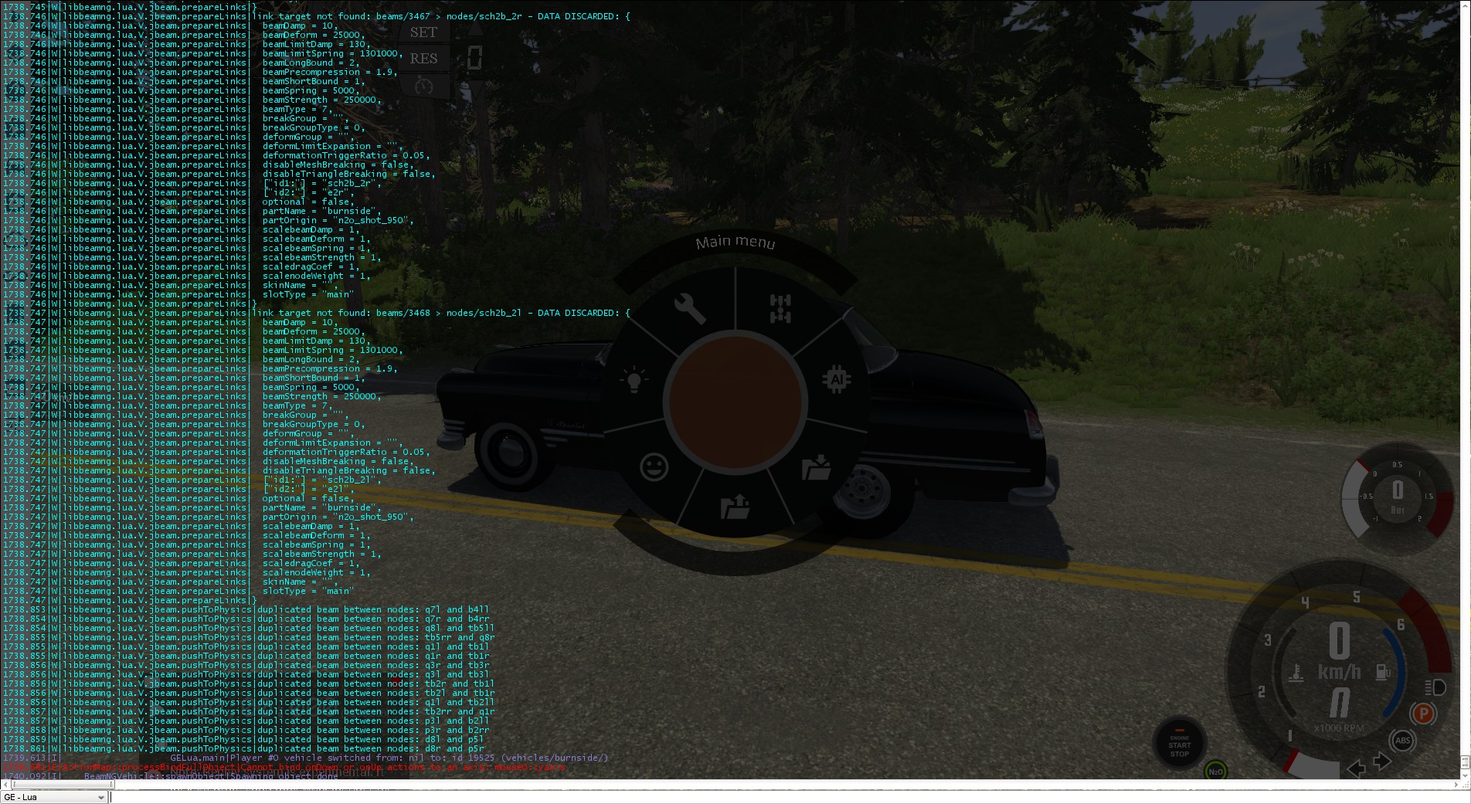Click the console vertical scrollbar thumb
The image size is (1471, 804).
1466,762
